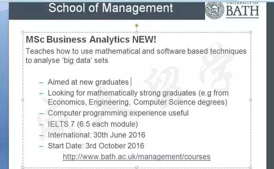Place cursor in 'Start Date: 3rd October 2016'
The image size is (274, 169).
[96, 146]
